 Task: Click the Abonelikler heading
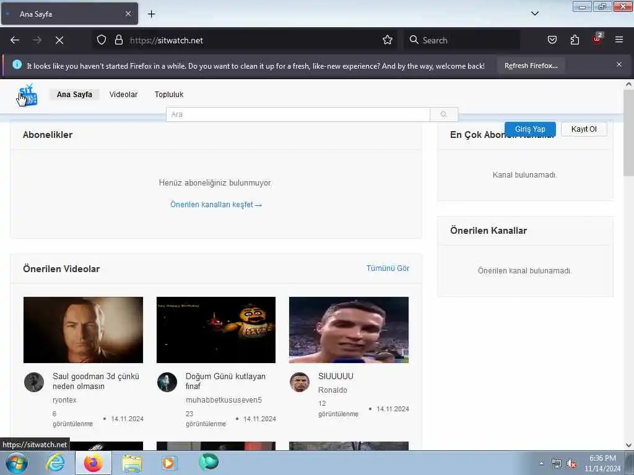point(48,135)
